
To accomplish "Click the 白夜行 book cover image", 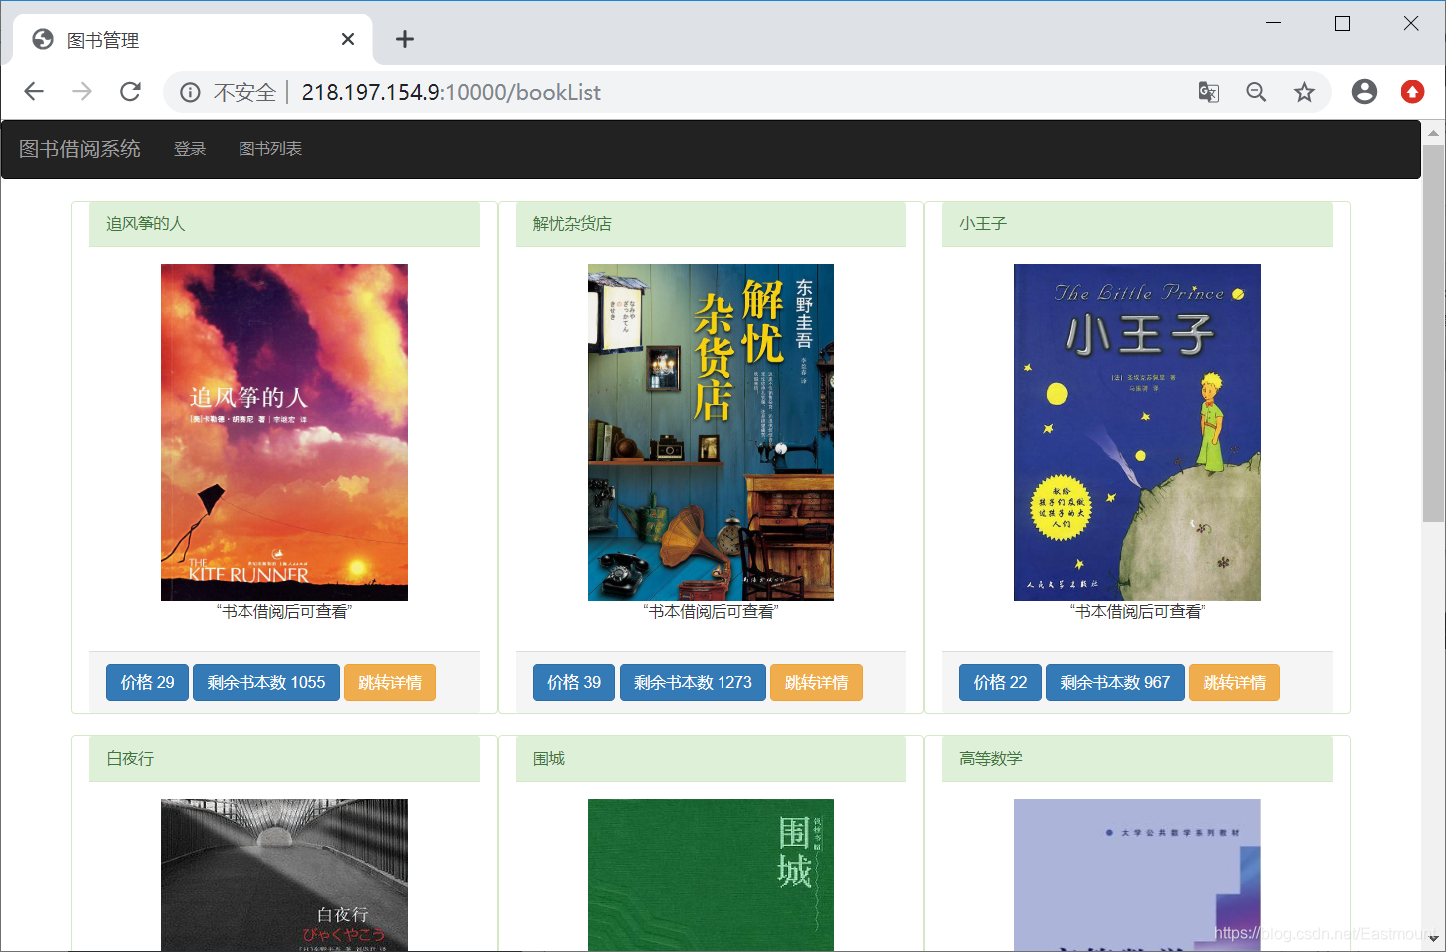I will click(x=284, y=875).
